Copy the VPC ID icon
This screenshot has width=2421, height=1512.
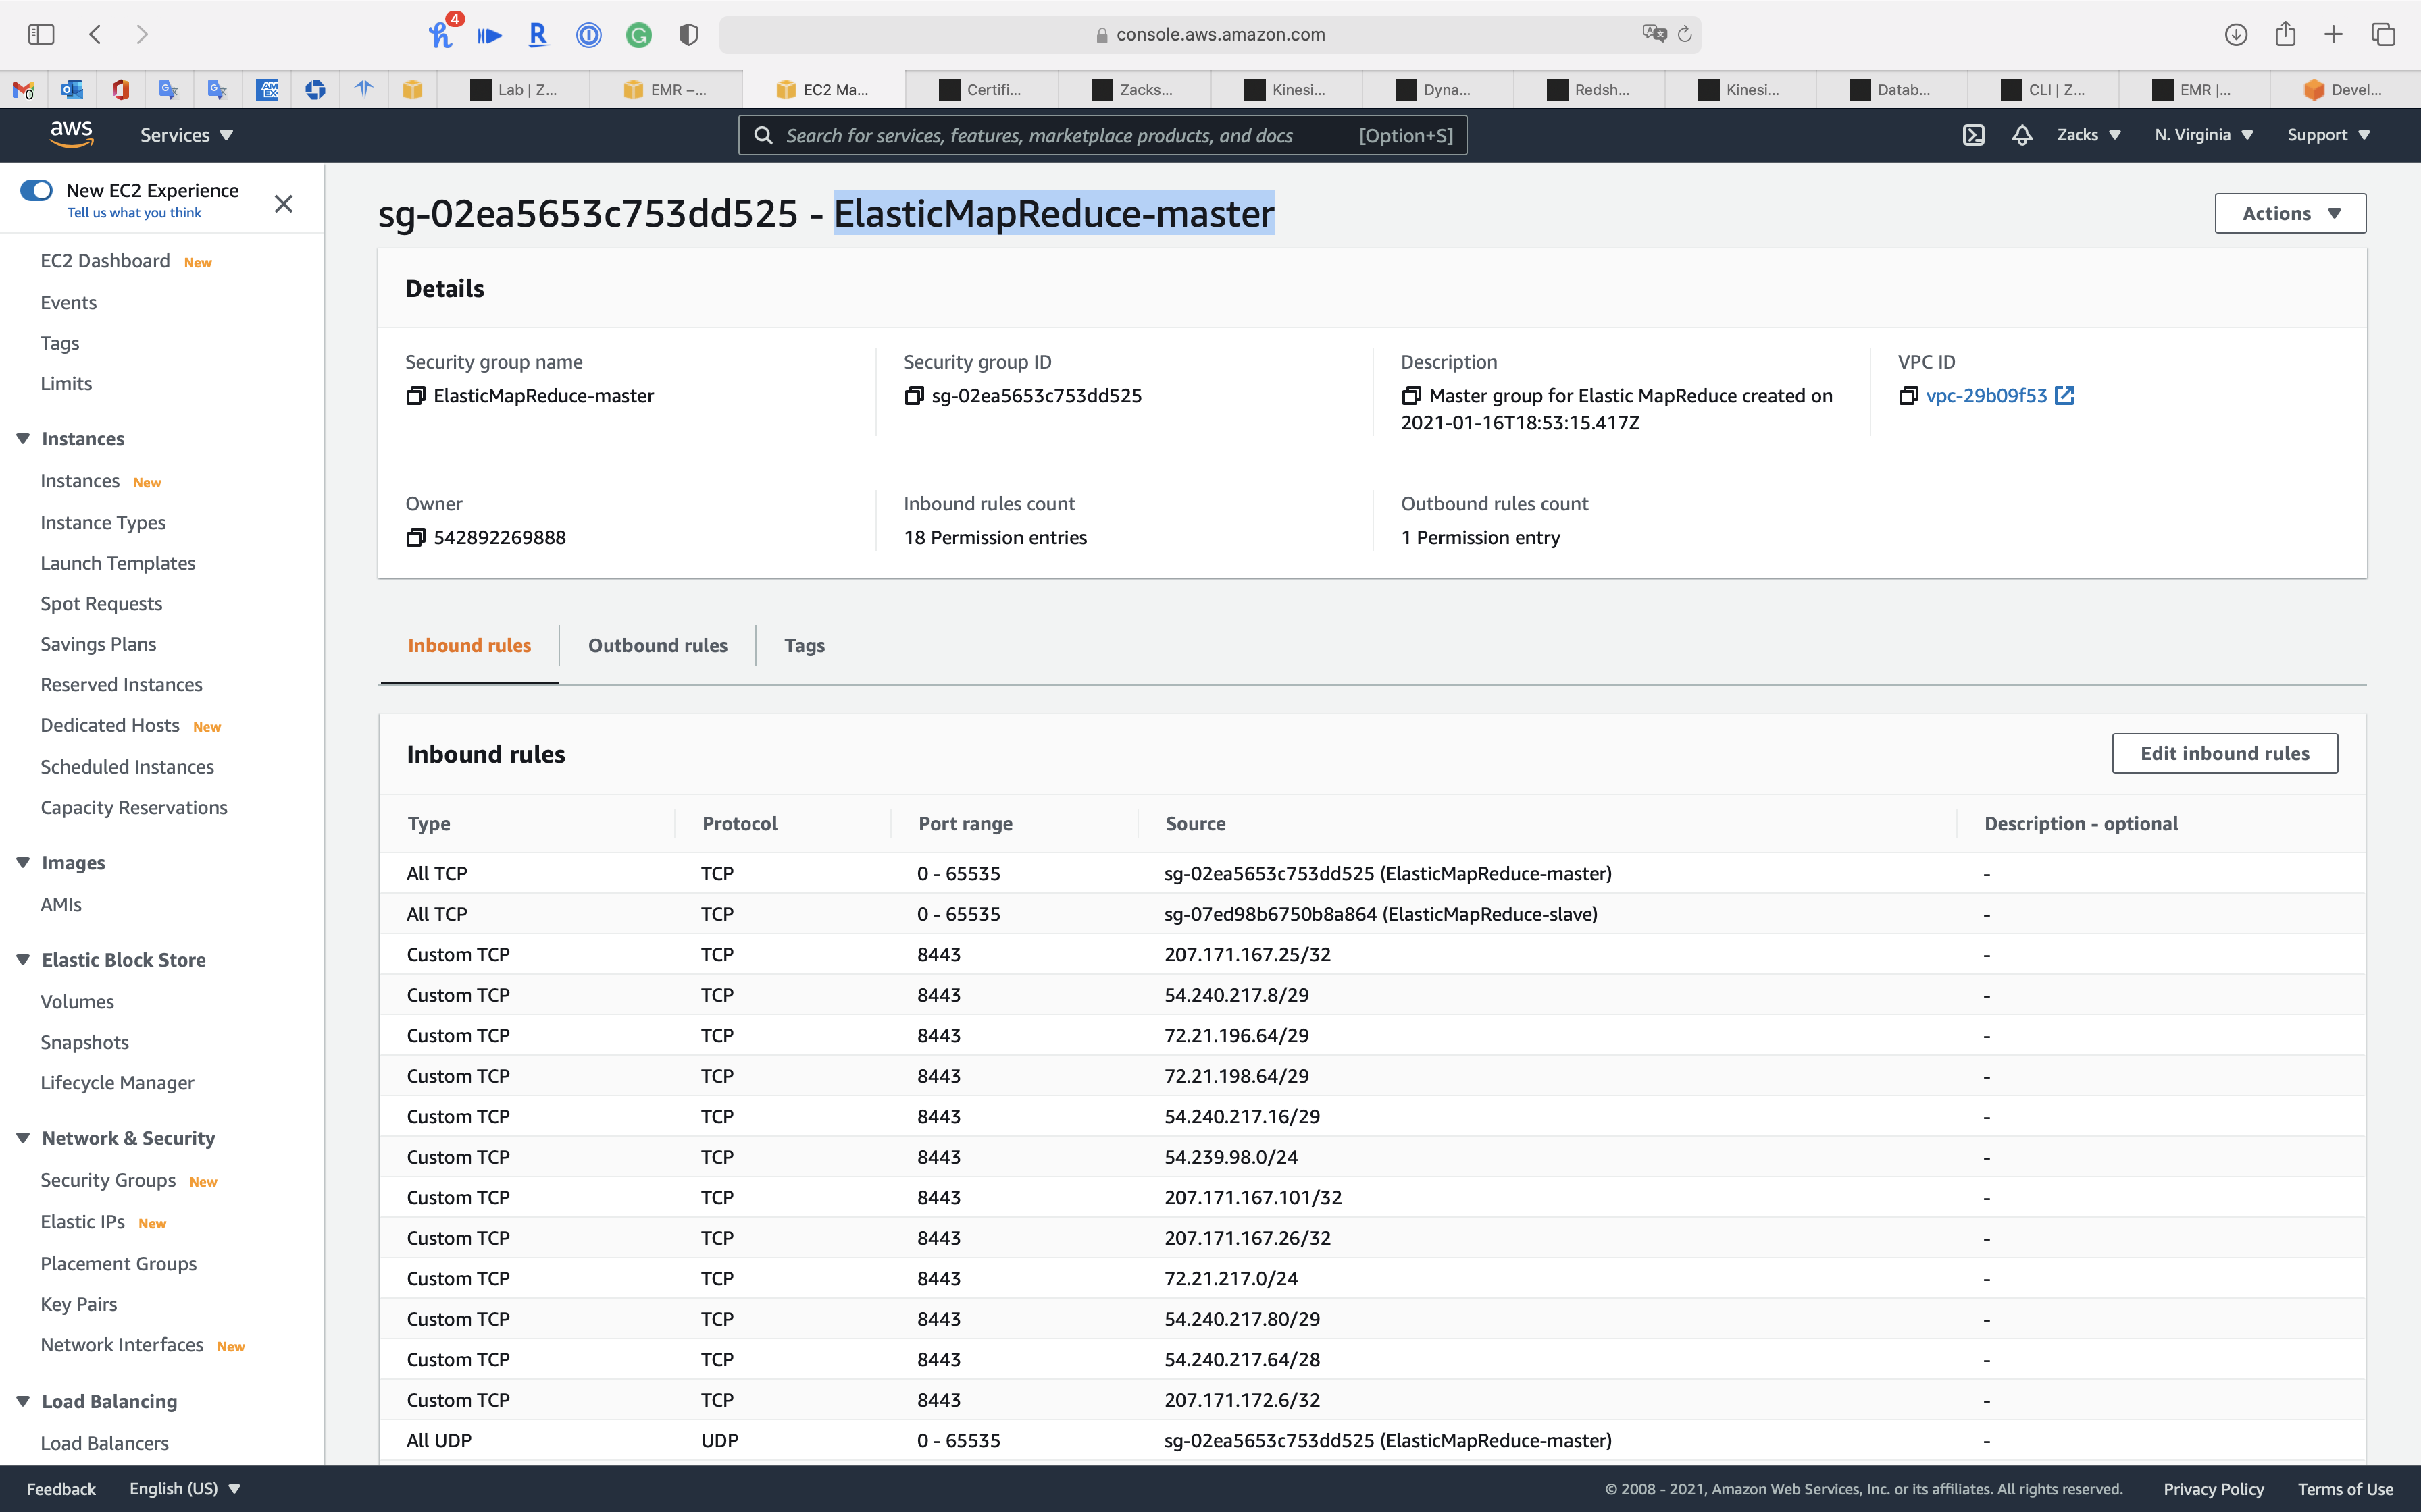pyautogui.click(x=1908, y=396)
